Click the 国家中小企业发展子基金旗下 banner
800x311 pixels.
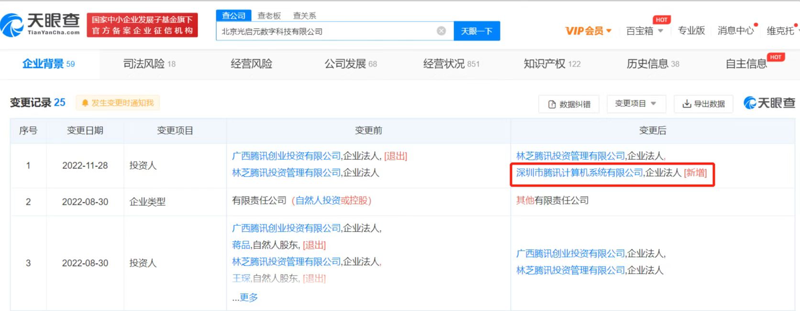(x=142, y=25)
